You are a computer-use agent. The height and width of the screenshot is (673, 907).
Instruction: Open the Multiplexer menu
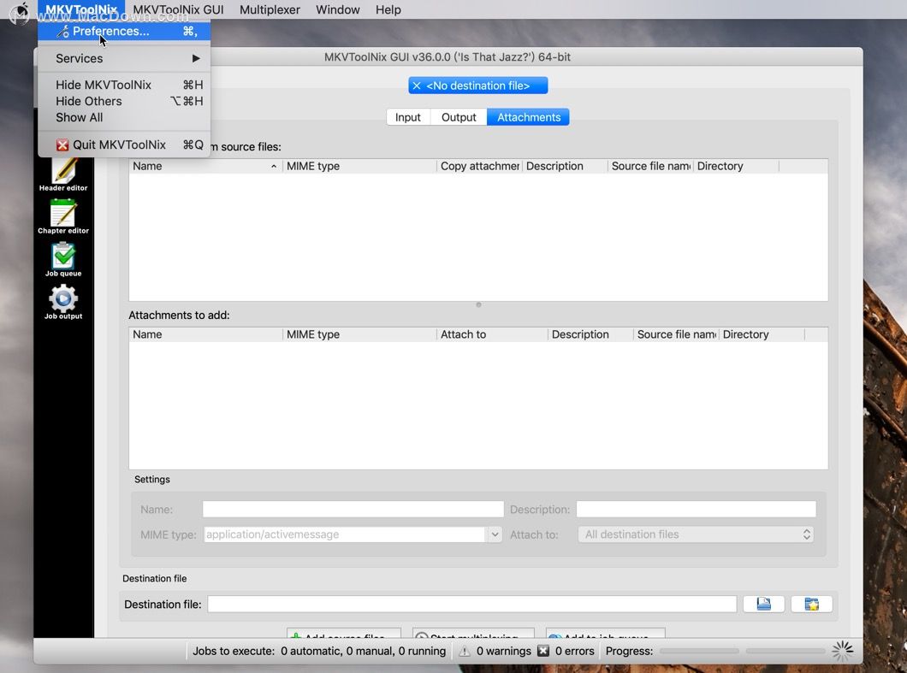point(270,9)
